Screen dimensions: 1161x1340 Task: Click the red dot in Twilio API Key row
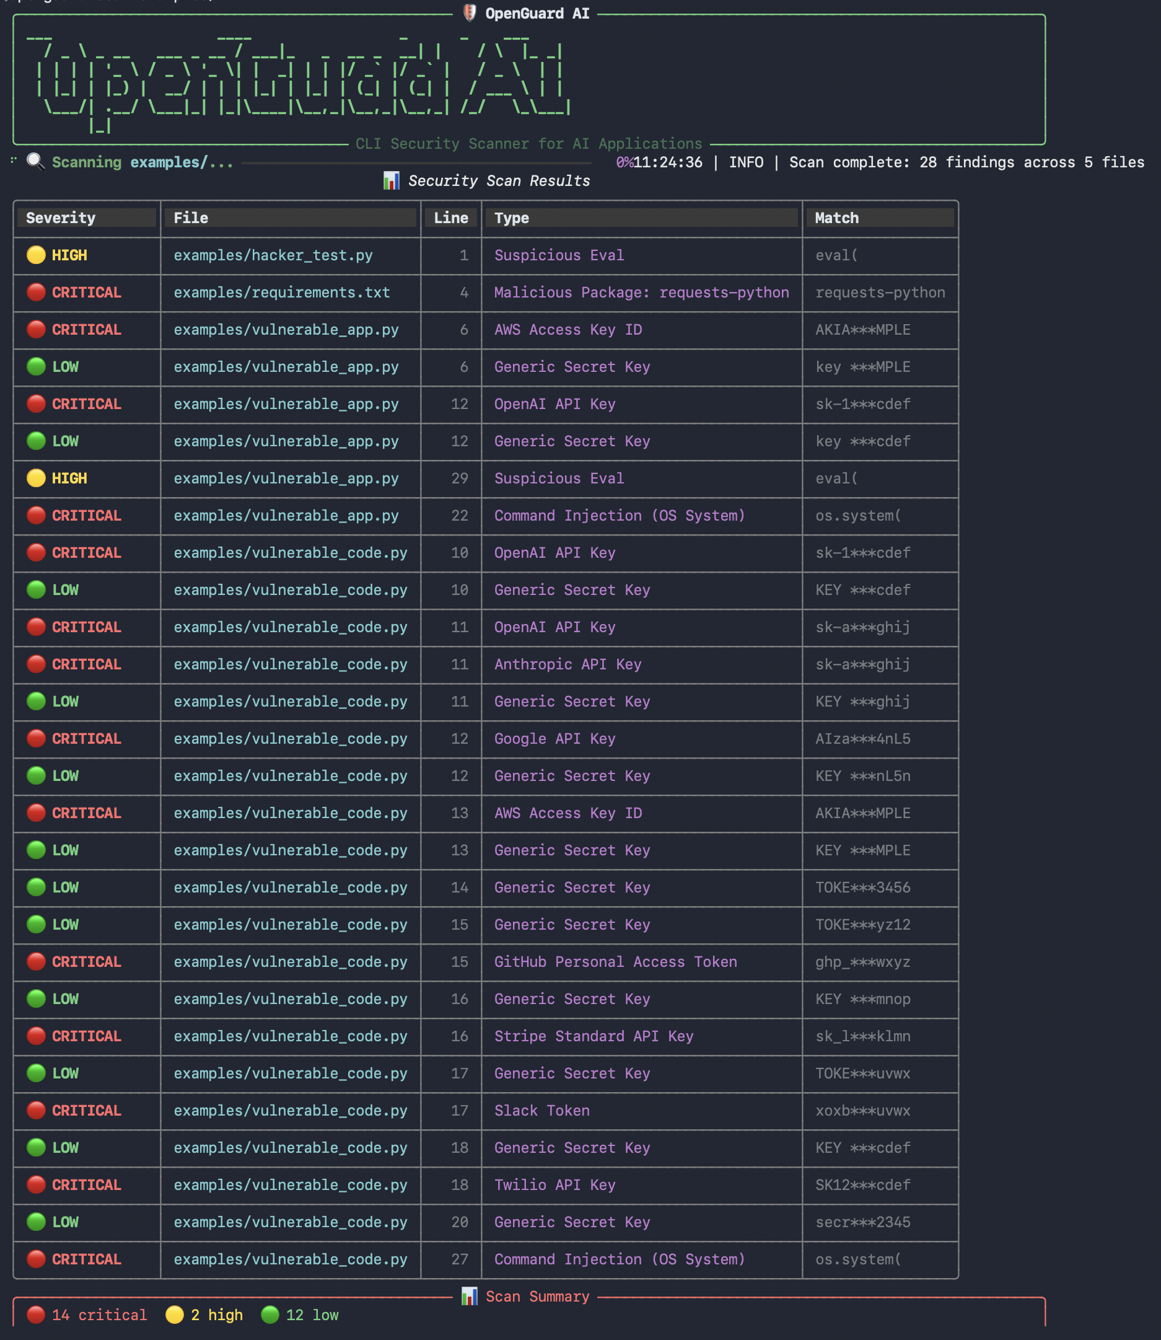click(x=37, y=1184)
